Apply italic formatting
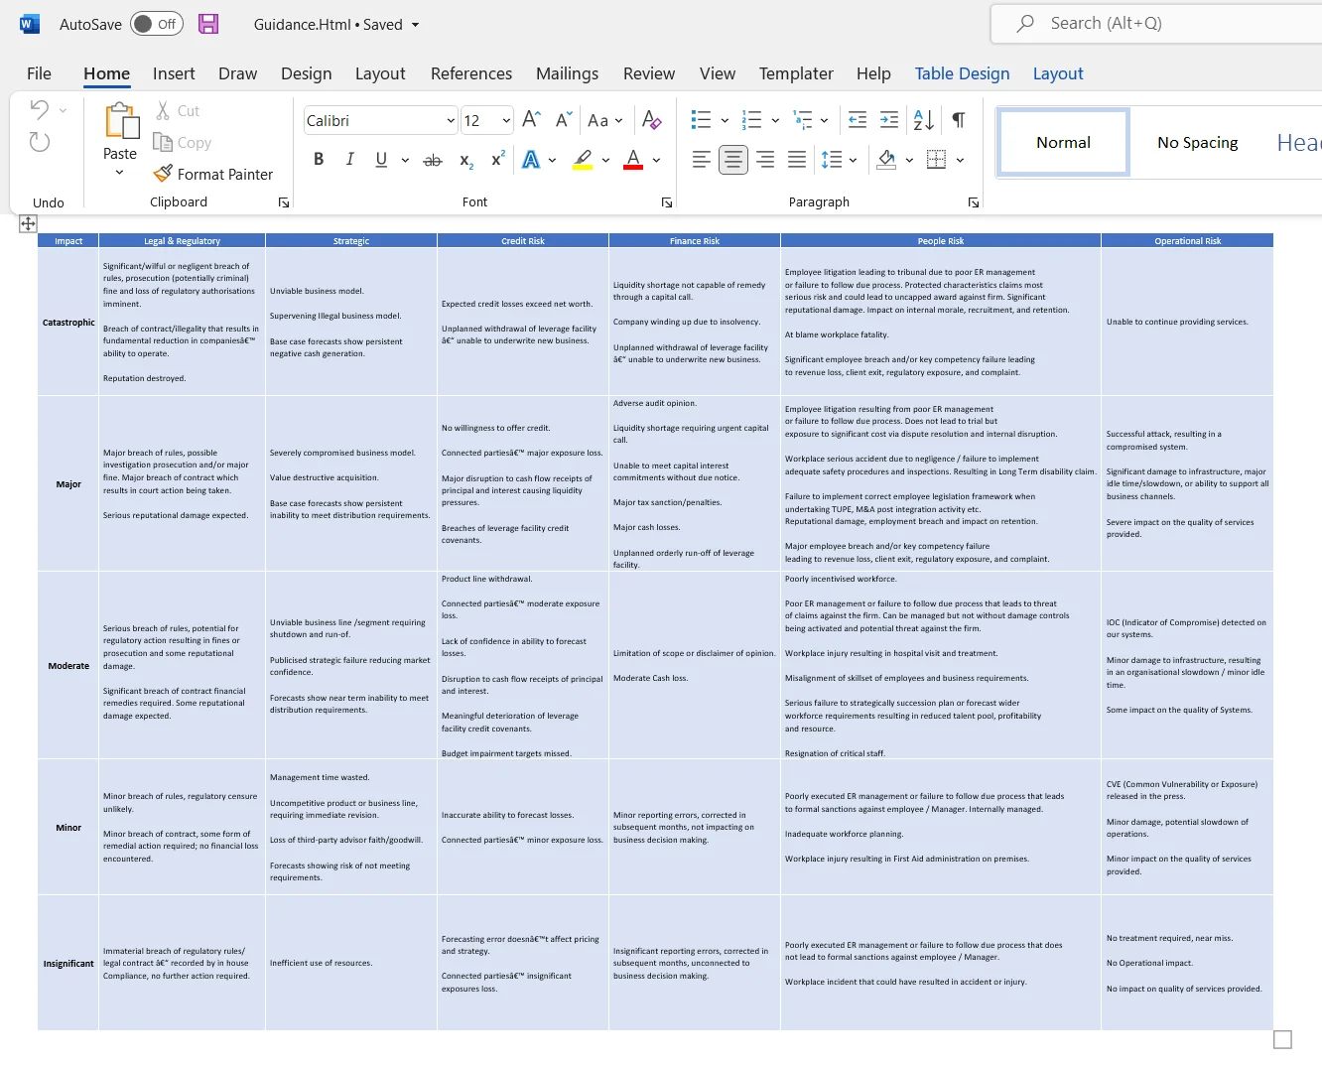Viewport: 1322px width, 1065px height. tap(349, 159)
